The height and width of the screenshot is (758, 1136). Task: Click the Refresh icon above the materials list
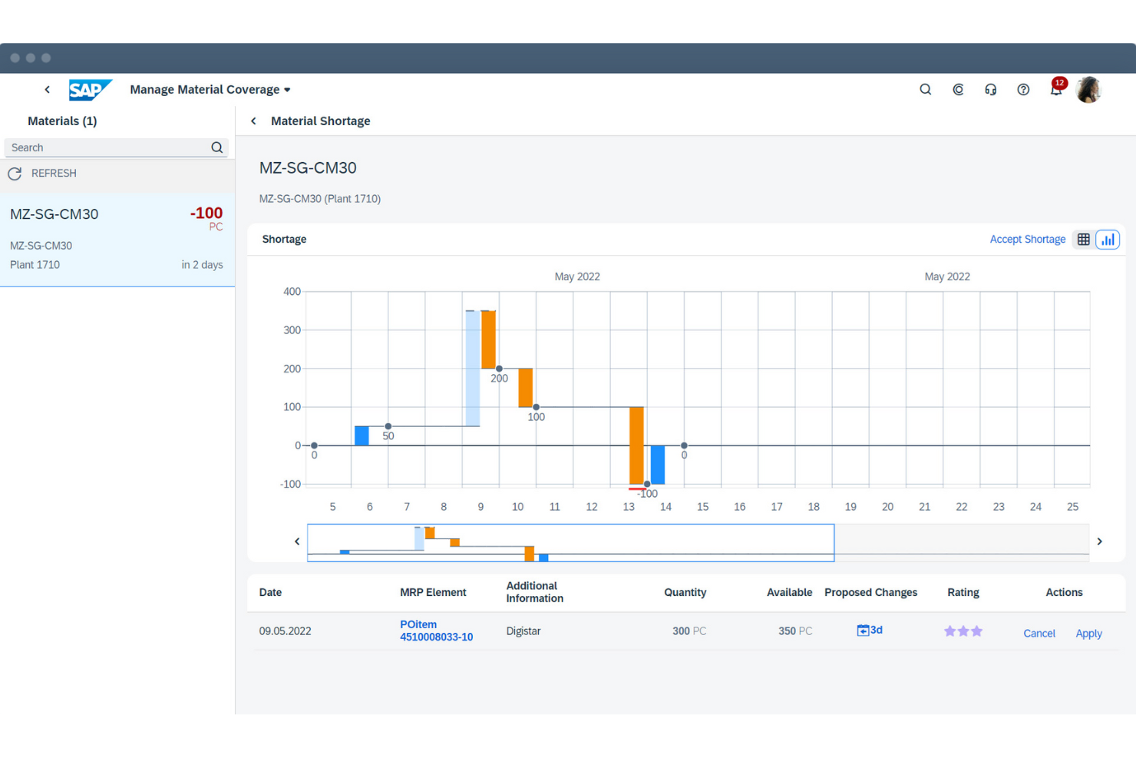[15, 174]
